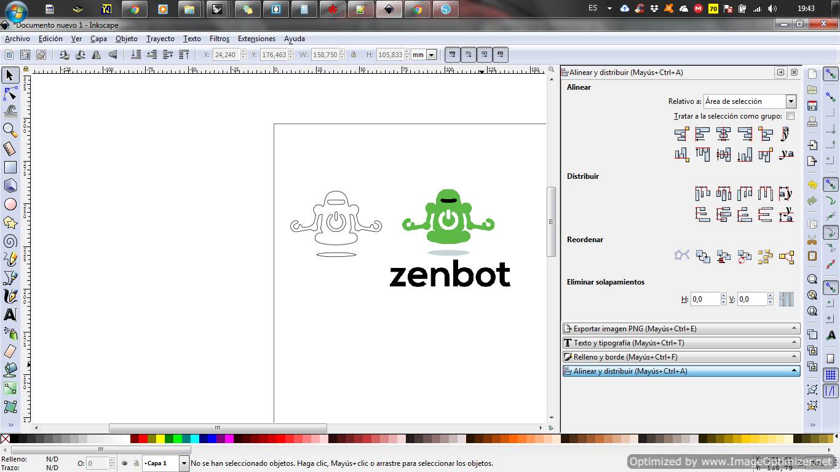Pick the Eraser tool

coord(10,352)
